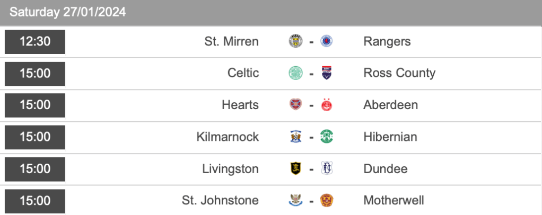
Task: Click the Hibernian club badge
Action: tap(326, 137)
